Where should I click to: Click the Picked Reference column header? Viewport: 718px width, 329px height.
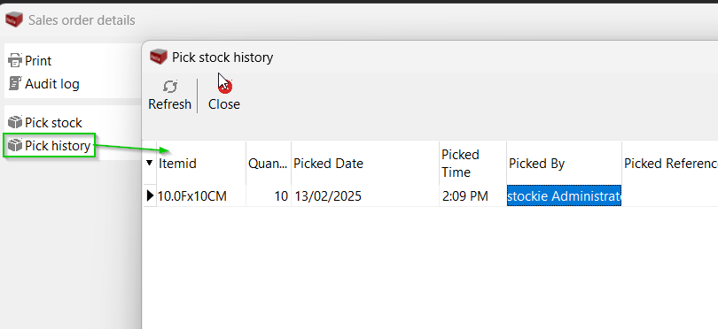pos(670,163)
